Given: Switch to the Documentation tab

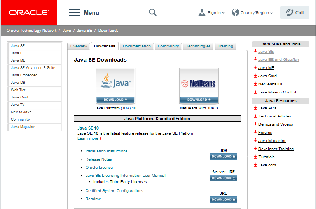Looking at the screenshot, I should pyautogui.click(x=137, y=46).
